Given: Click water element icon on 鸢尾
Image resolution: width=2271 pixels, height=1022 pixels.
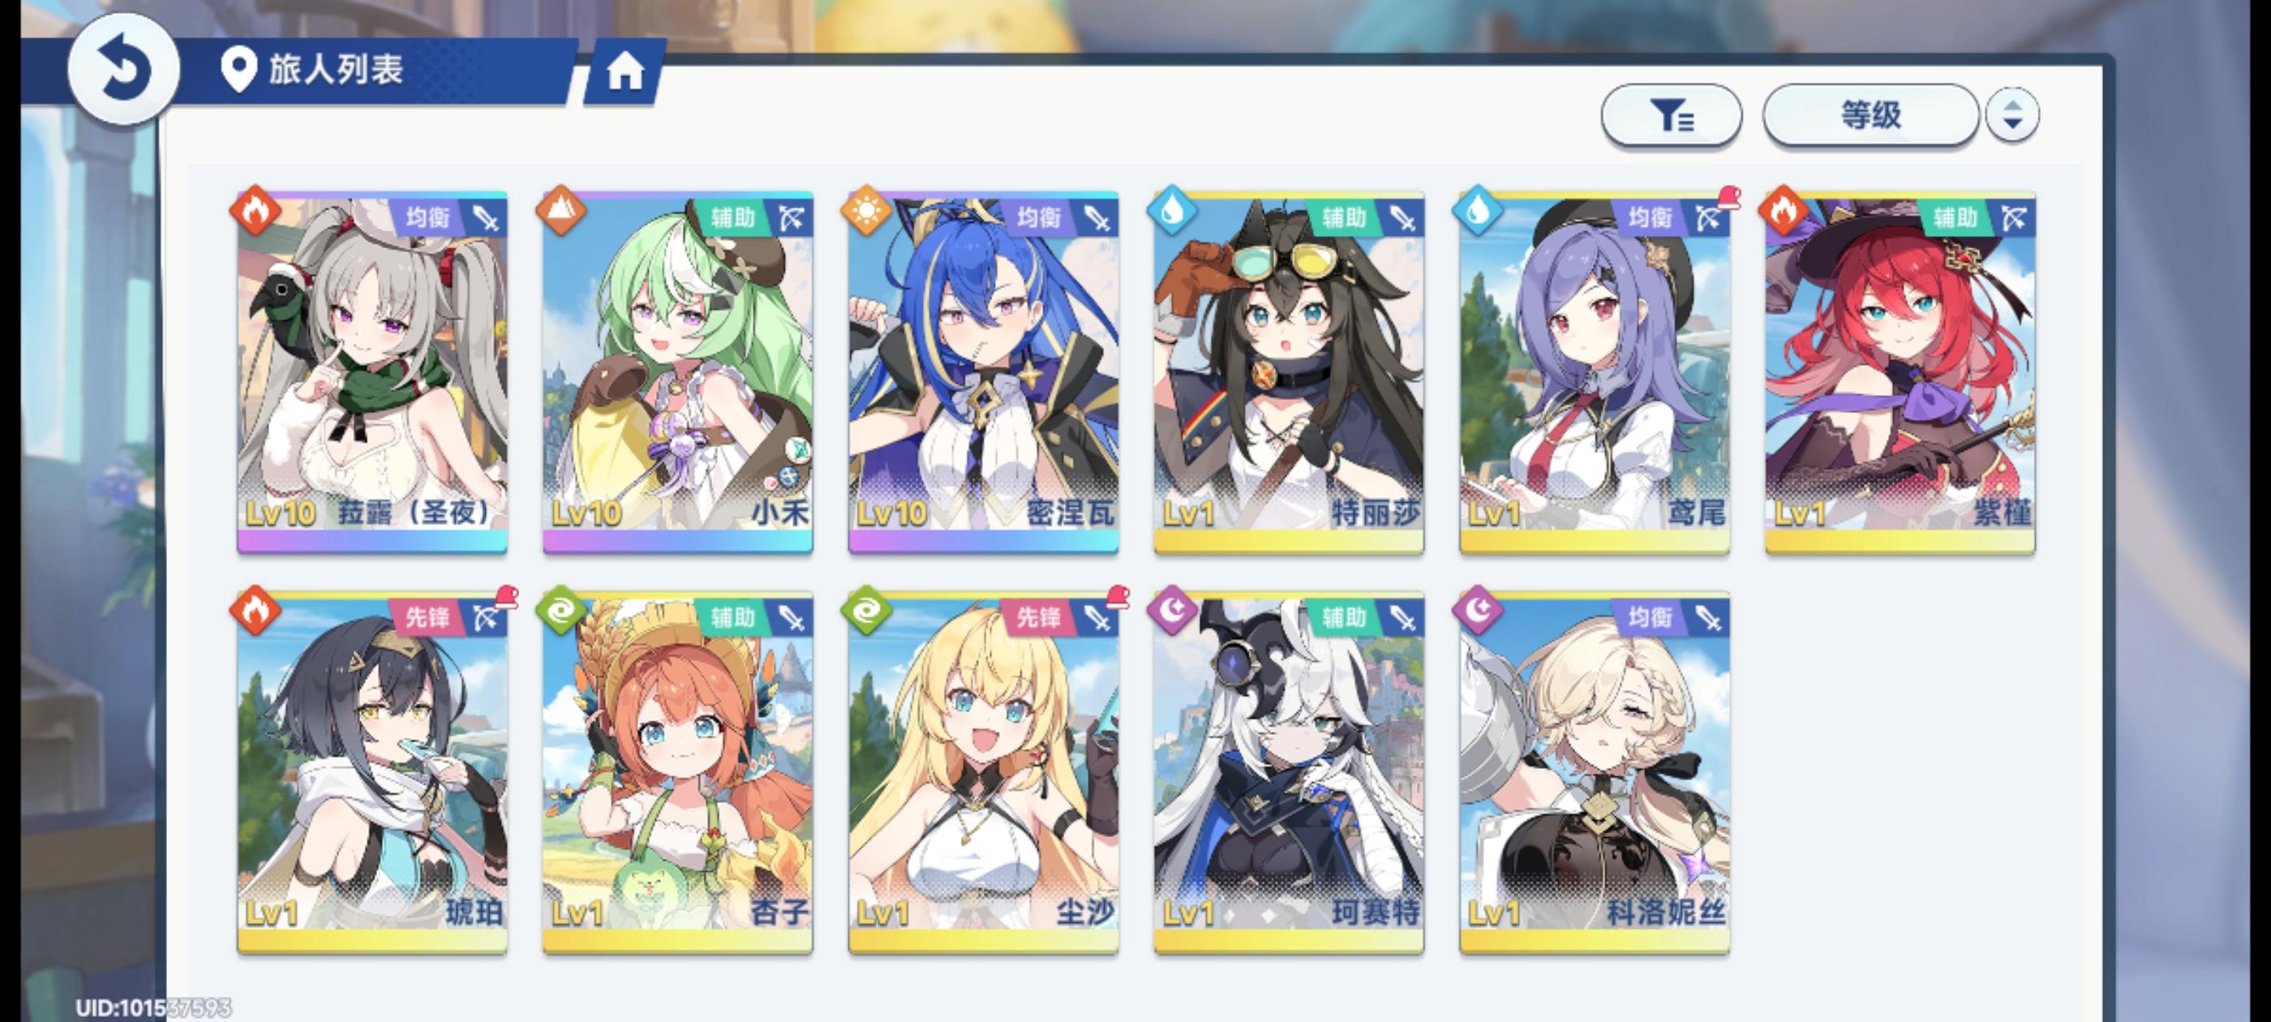Looking at the screenshot, I should [1478, 211].
